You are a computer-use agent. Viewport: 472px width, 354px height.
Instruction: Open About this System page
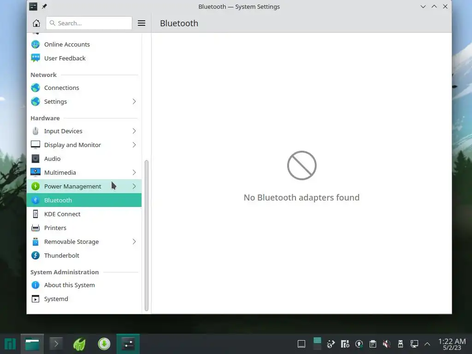[84, 285]
